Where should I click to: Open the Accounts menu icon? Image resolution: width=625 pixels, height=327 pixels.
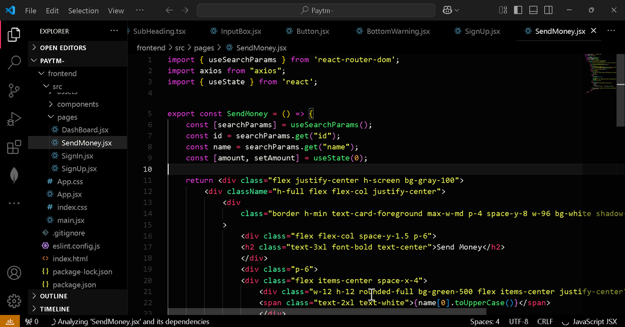(14, 273)
